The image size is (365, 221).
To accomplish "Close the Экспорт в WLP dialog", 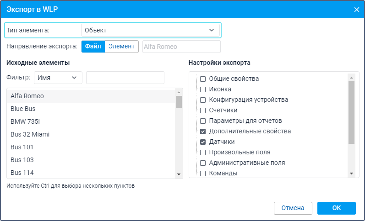I will (x=356, y=10).
